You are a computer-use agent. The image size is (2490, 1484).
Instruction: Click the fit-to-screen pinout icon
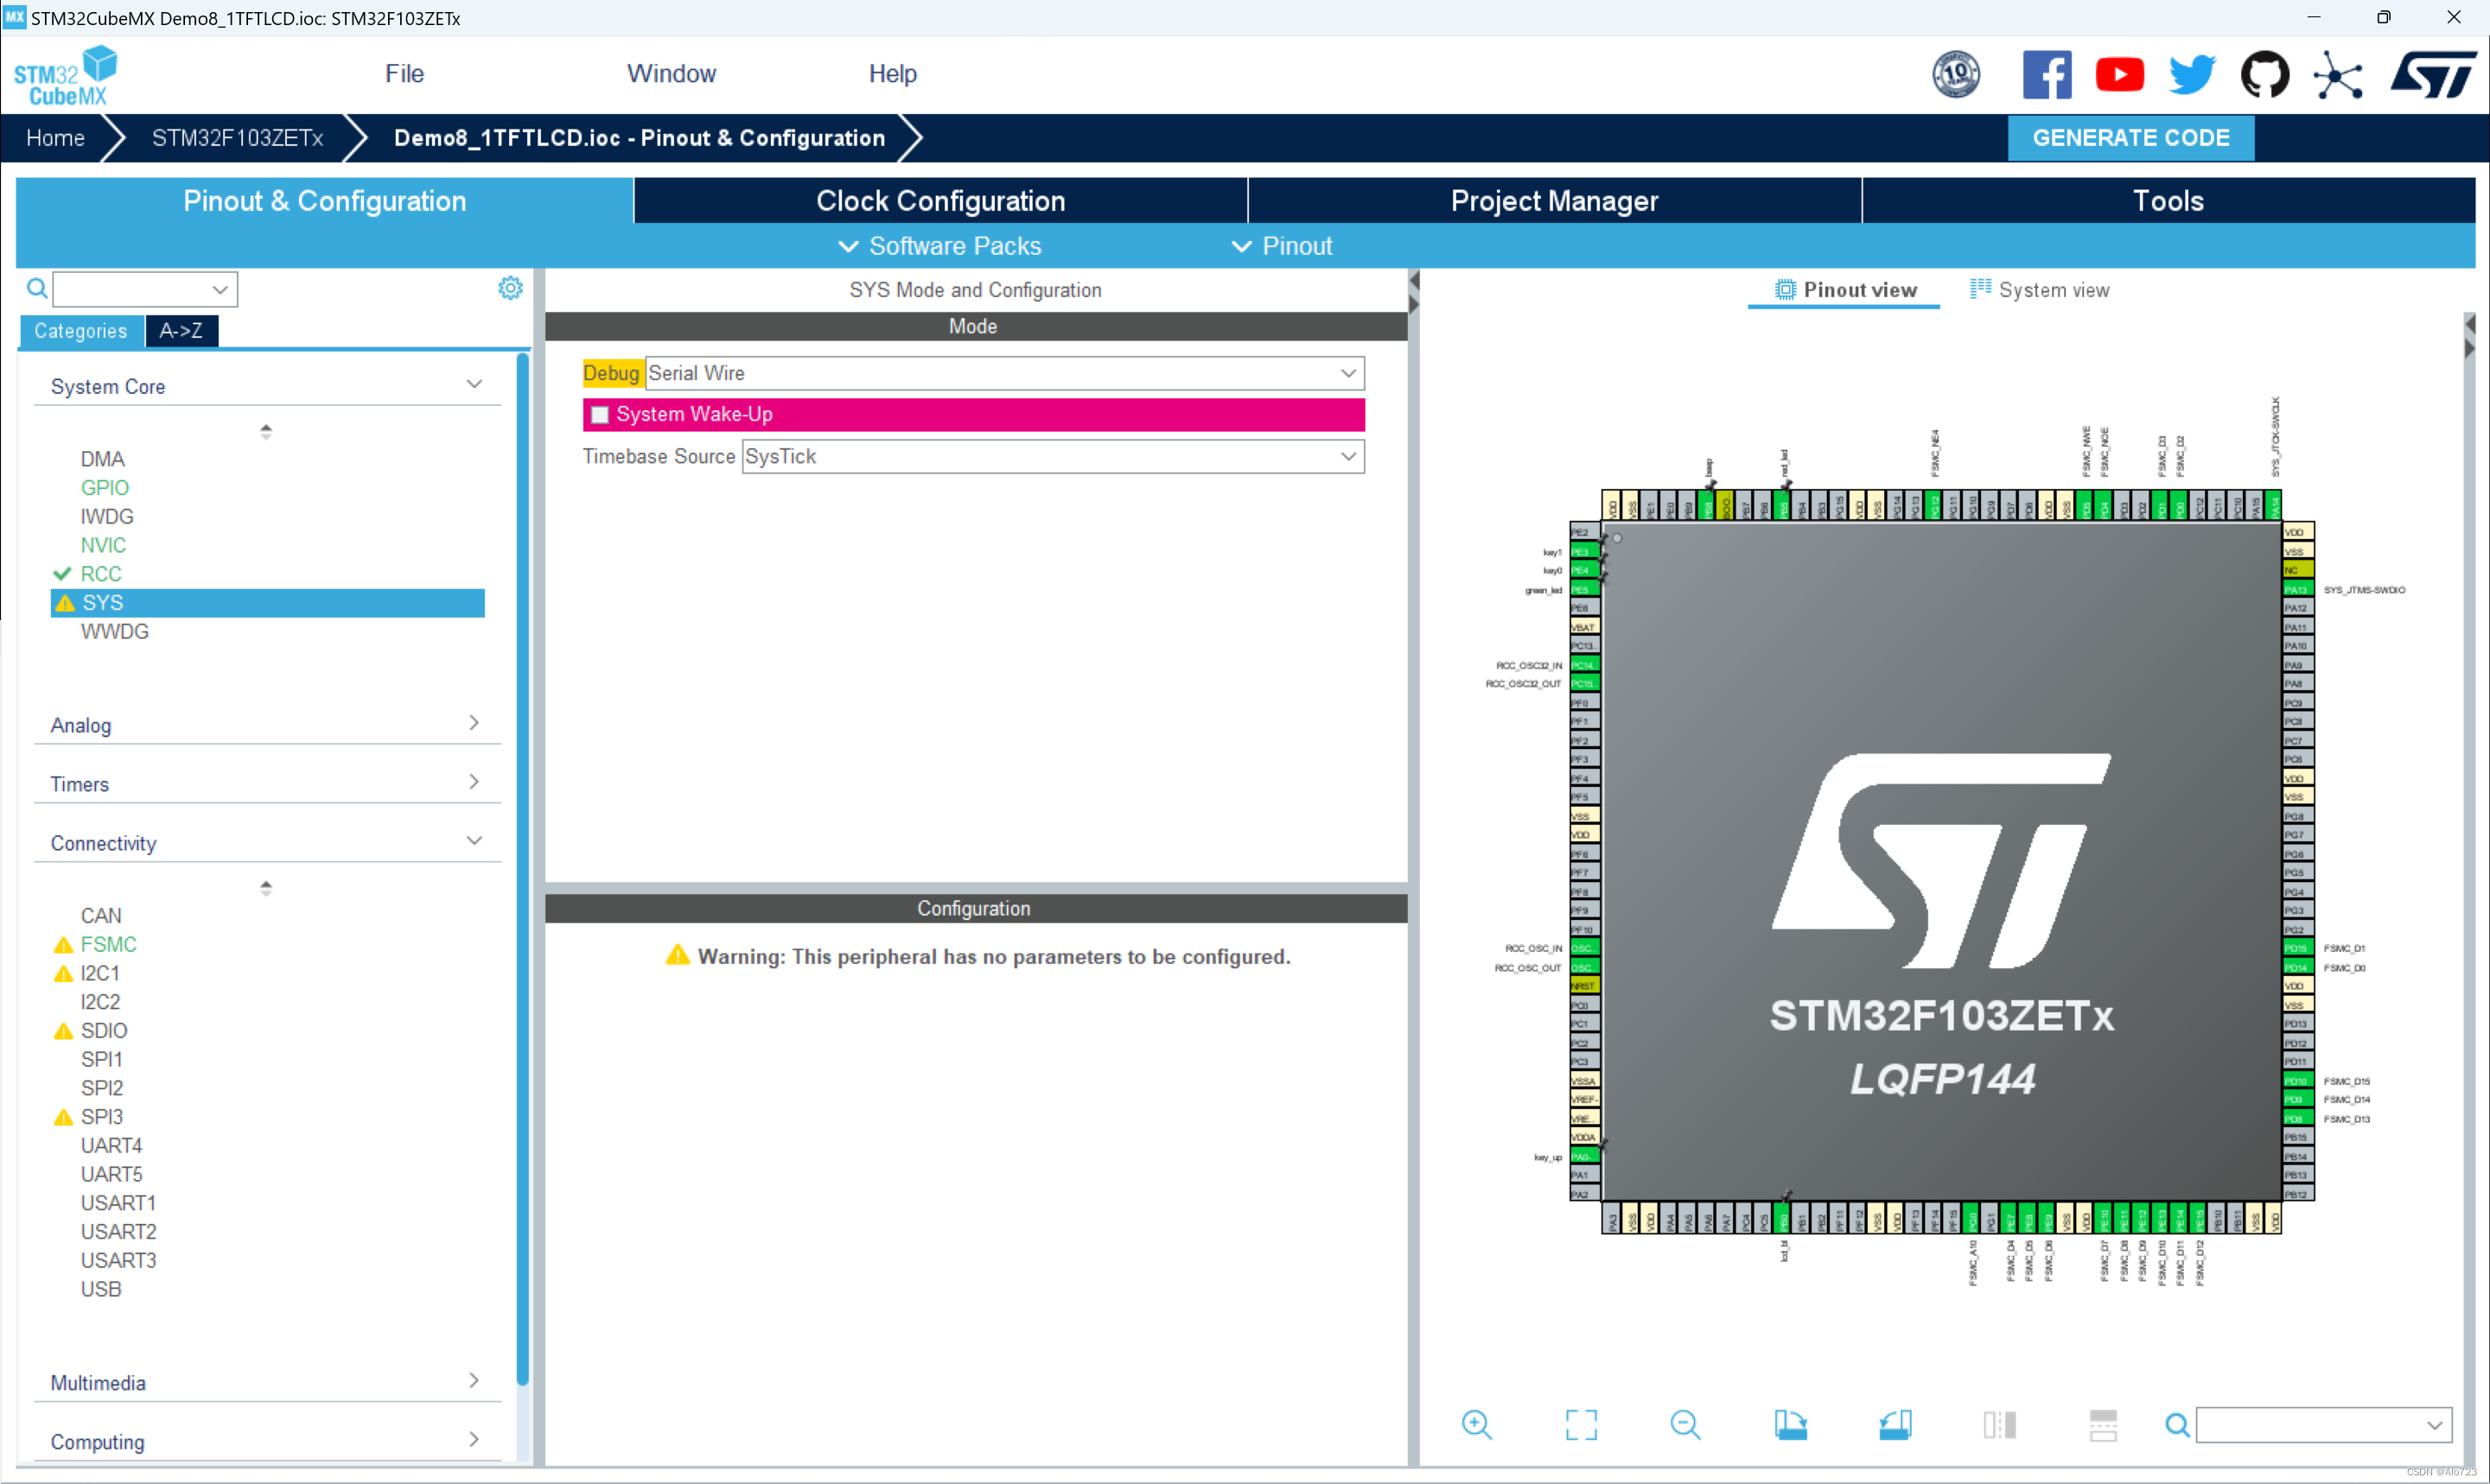click(x=1581, y=1424)
